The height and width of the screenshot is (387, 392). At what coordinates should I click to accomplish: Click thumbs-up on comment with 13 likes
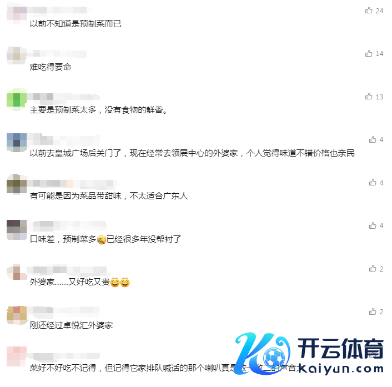[369, 96]
